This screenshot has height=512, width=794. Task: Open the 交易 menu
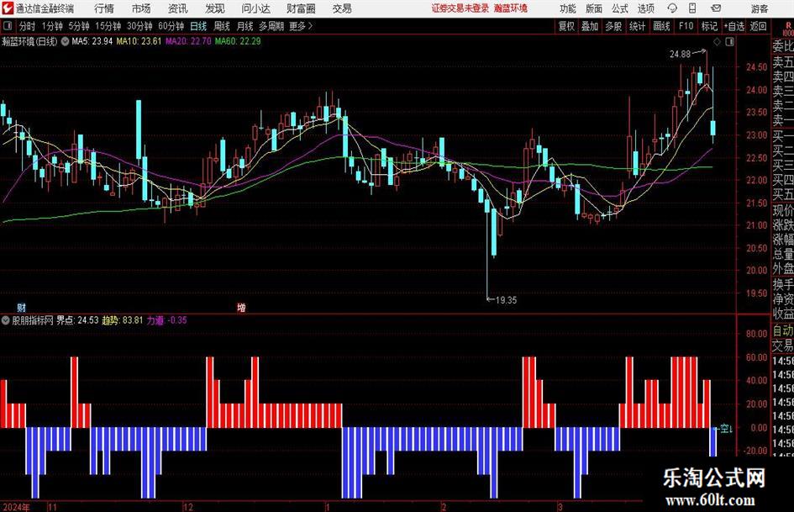(342, 8)
